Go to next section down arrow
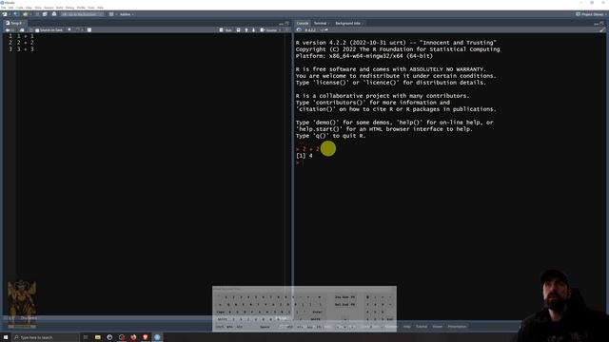This screenshot has height=342, width=609. [254, 29]
